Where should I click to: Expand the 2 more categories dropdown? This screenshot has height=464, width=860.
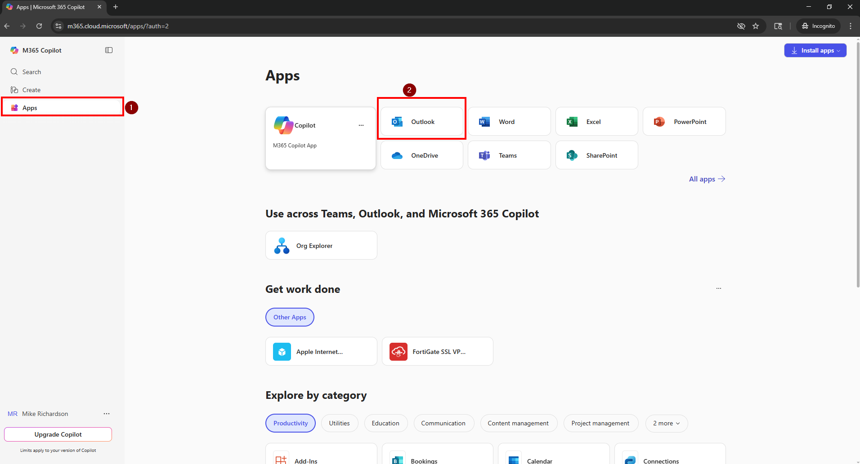pos(667,423)
